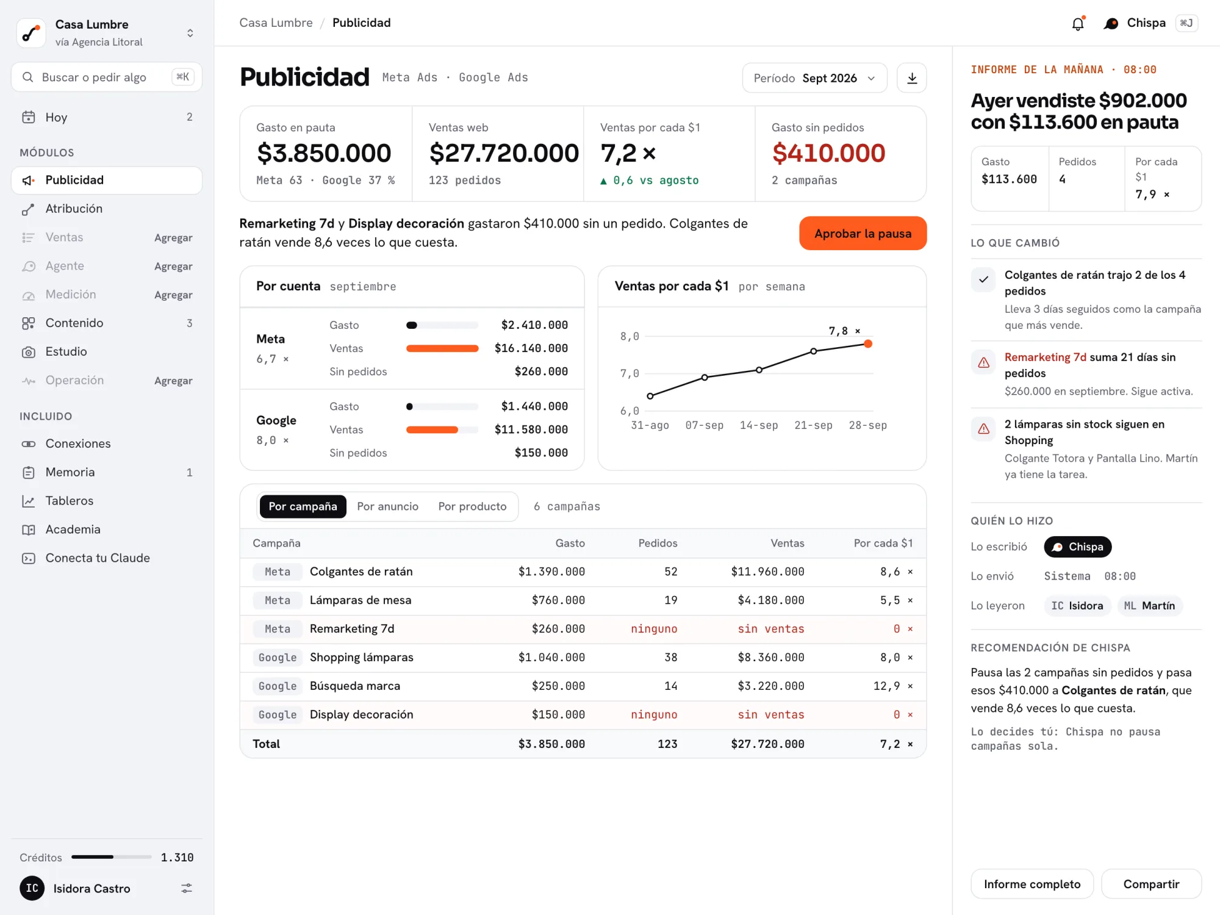
Task: Select Publicidad module in sidebar
Action: click(x=107, y=180)
